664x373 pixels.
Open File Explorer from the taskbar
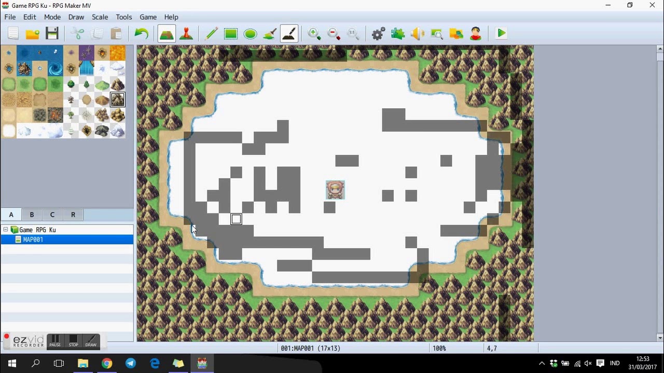point(83,363)
